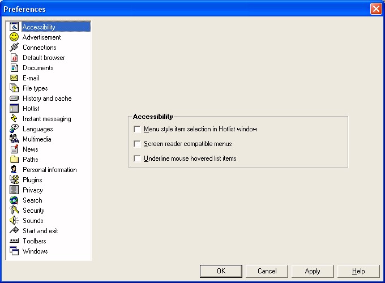
Task: Check Underline mouse hovered list items
Action: [x=137, y=158]
